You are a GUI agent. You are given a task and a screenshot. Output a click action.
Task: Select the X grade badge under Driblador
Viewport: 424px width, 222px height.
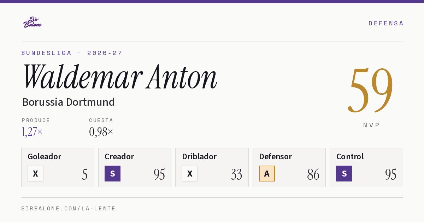(190, 173)
